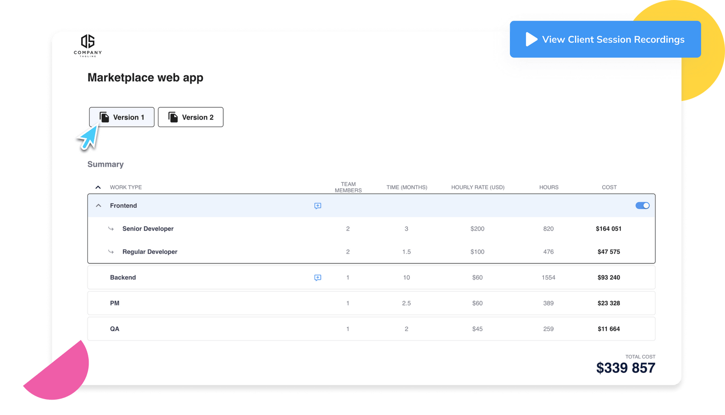This screenshot has height=415, width=725.
Task: Click the View Client Session Recordings button
Action: coord(605,39)
